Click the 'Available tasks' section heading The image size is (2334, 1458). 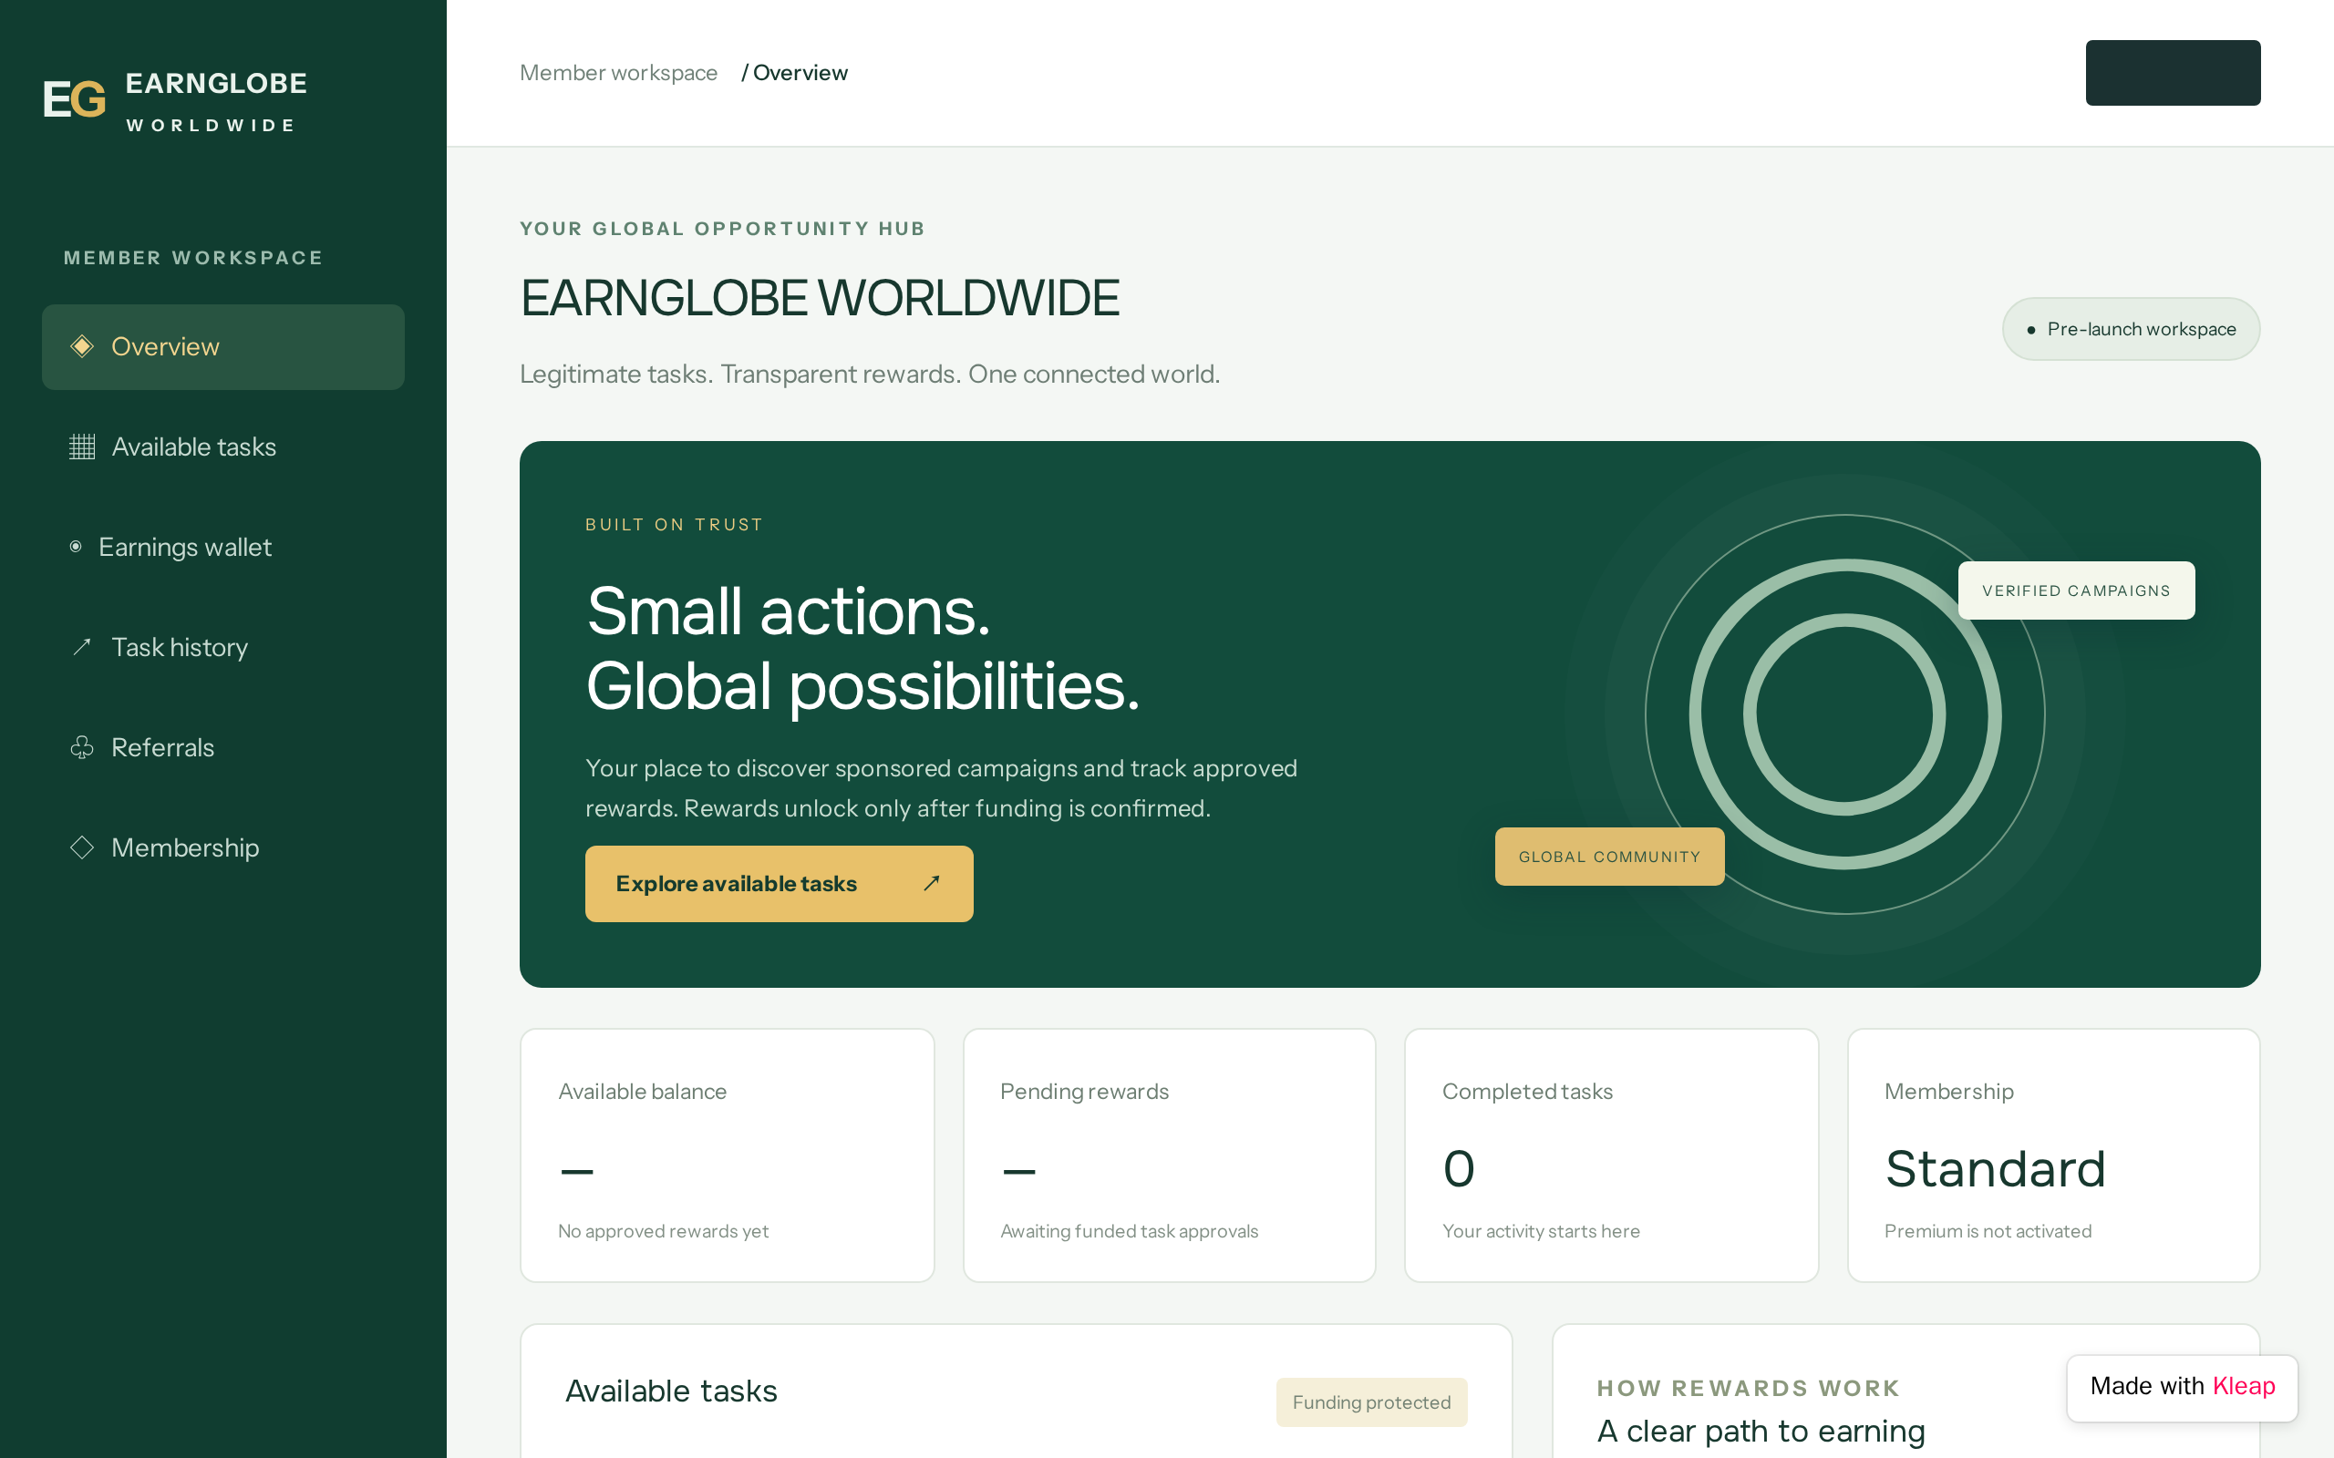coord(670,1391)
